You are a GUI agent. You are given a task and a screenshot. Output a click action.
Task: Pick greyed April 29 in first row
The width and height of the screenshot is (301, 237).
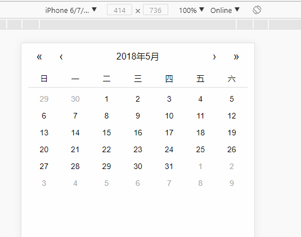tap(44, 99)
